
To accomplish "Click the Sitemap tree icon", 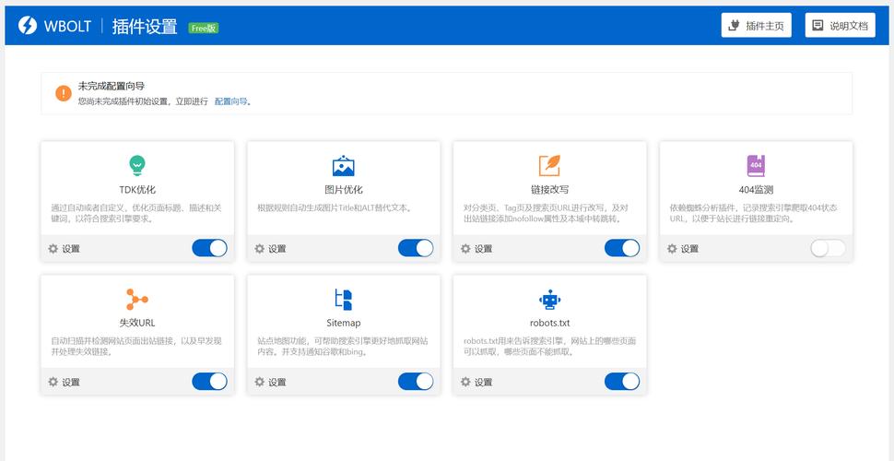I will (x=343, y=299).
